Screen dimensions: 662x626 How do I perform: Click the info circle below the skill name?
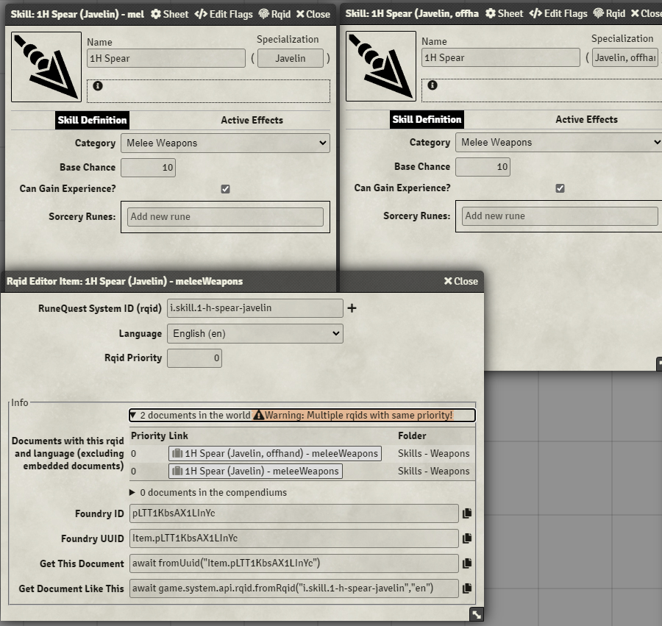pyautogui.click(x=97, y=85)
